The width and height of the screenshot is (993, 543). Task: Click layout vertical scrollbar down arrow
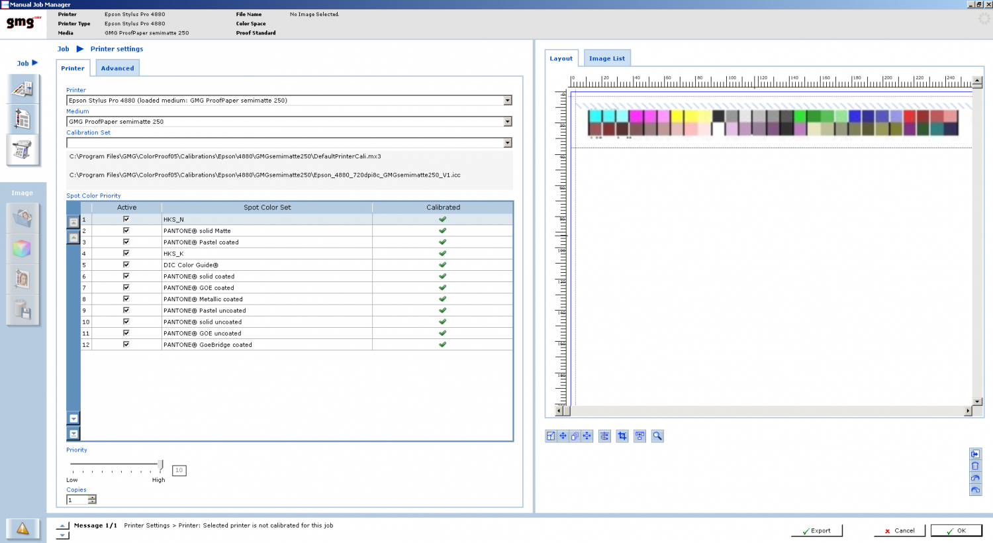point(977,401)
